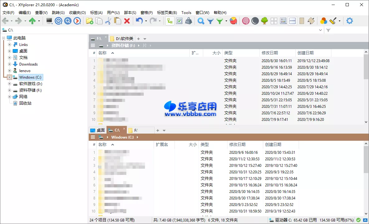
Task: Collapse the 此电脑 tree node
Action: pos(4,38)
